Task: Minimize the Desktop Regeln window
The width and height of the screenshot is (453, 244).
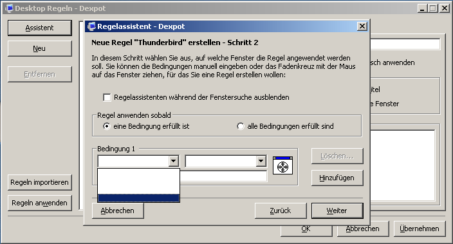Action: tap(422, 8)
